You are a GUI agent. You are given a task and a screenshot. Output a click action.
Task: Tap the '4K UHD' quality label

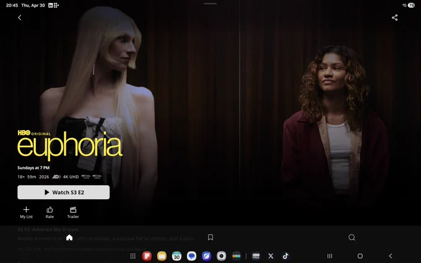pyautogui.click(x=71, y=177)
